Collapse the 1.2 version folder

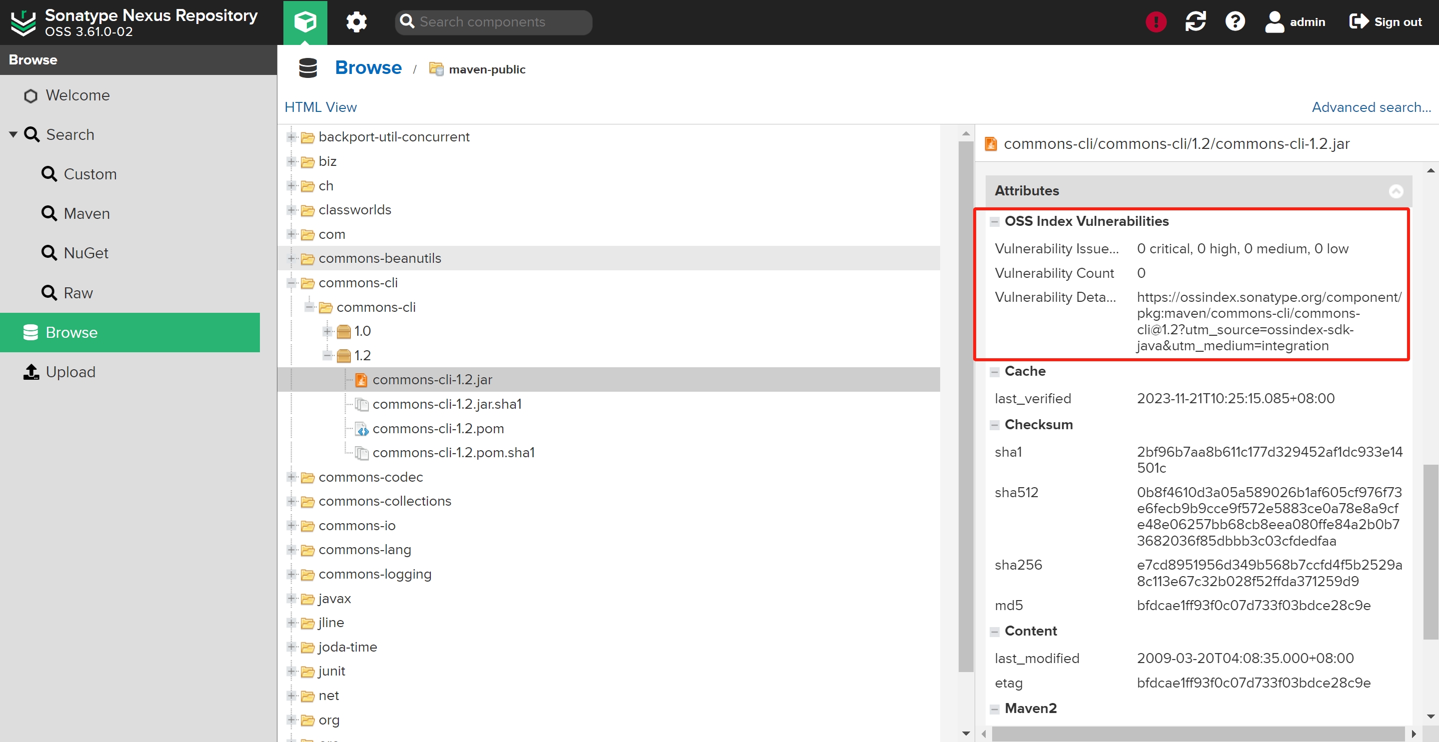tap(328, 356)
